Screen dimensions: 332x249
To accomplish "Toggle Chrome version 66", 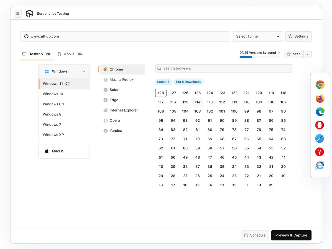I will [x=247, y=139].
